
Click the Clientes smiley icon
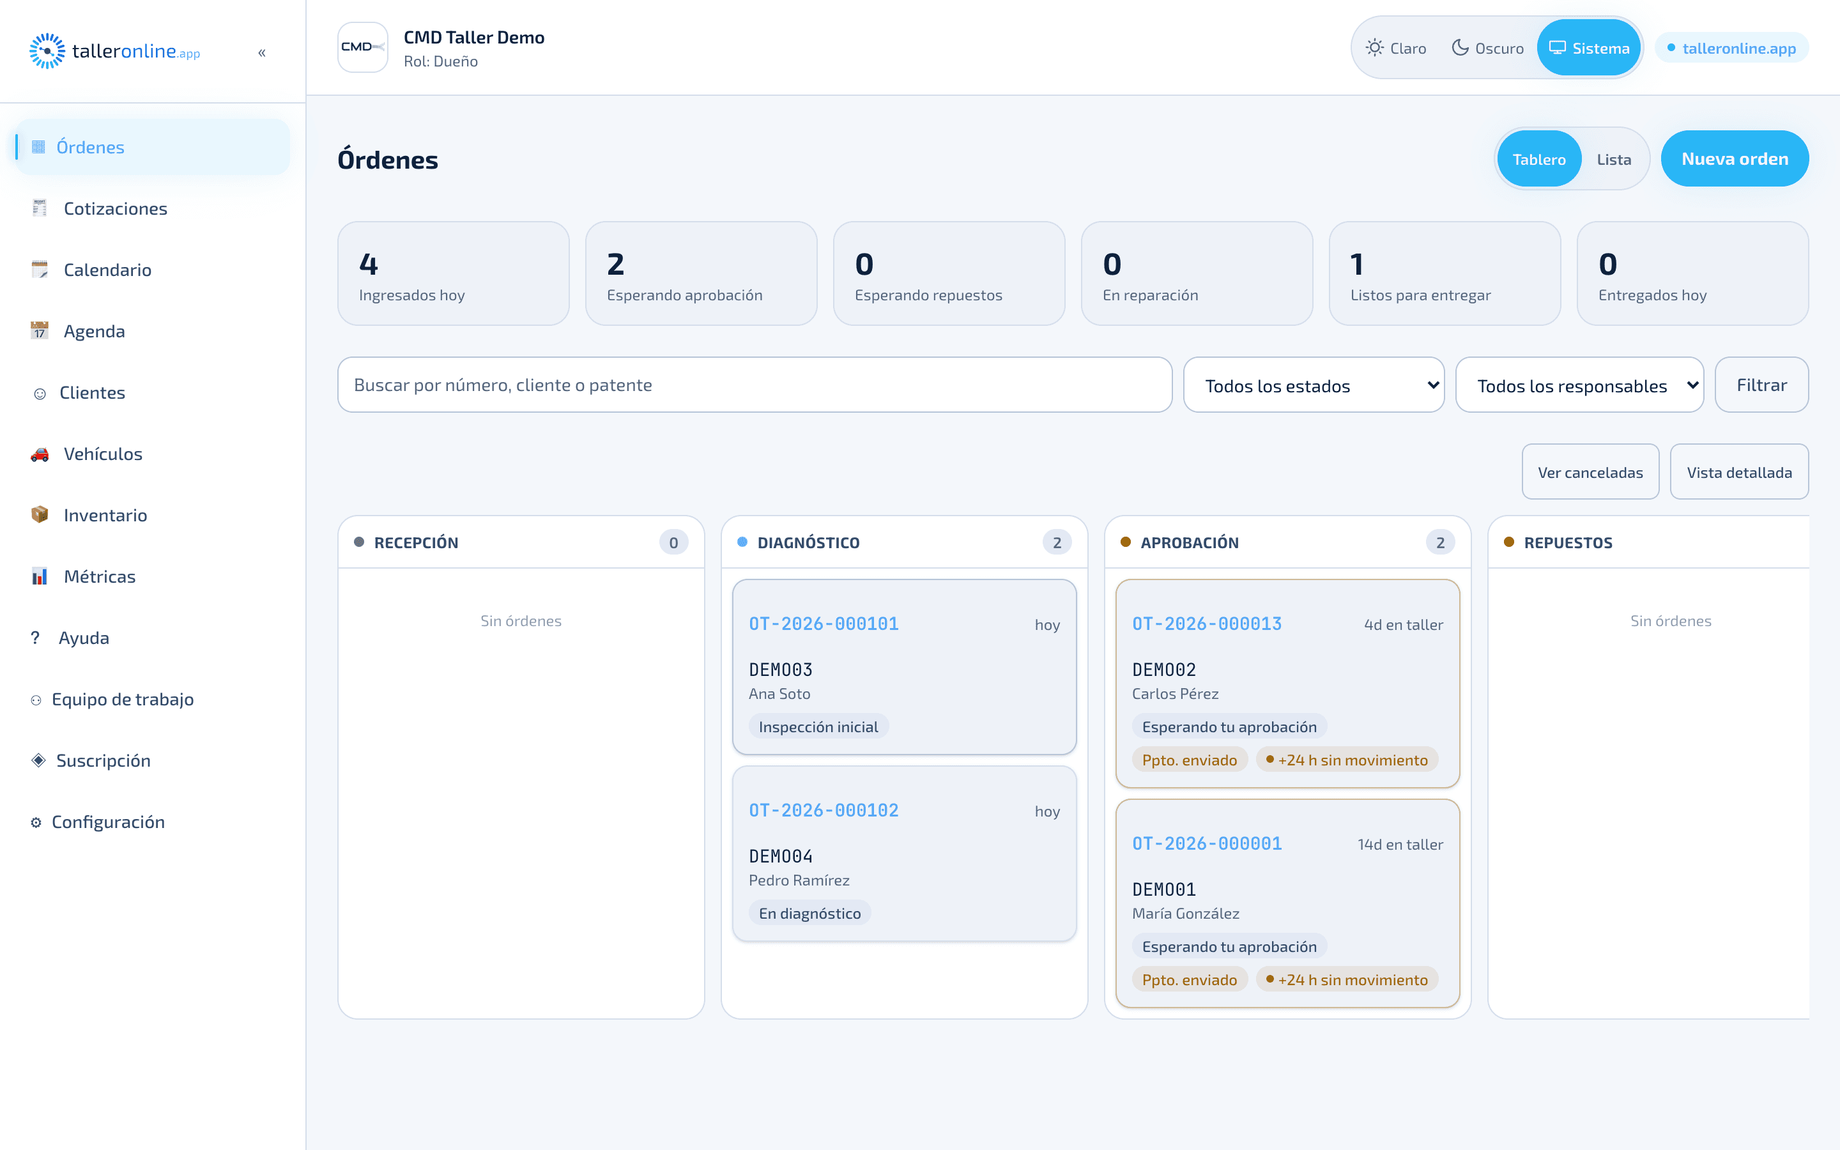tap(40, 393)
